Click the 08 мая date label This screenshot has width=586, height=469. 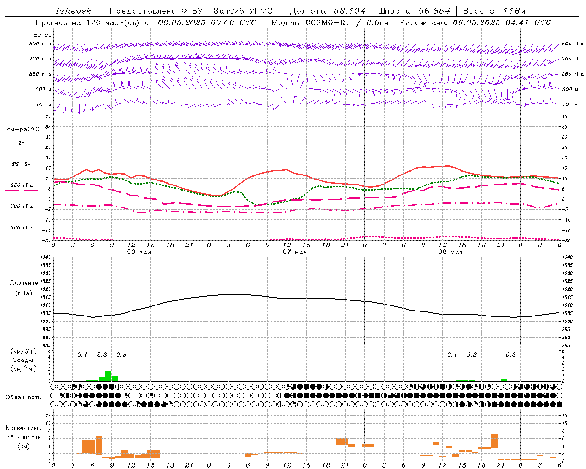[x=450, y=252]
